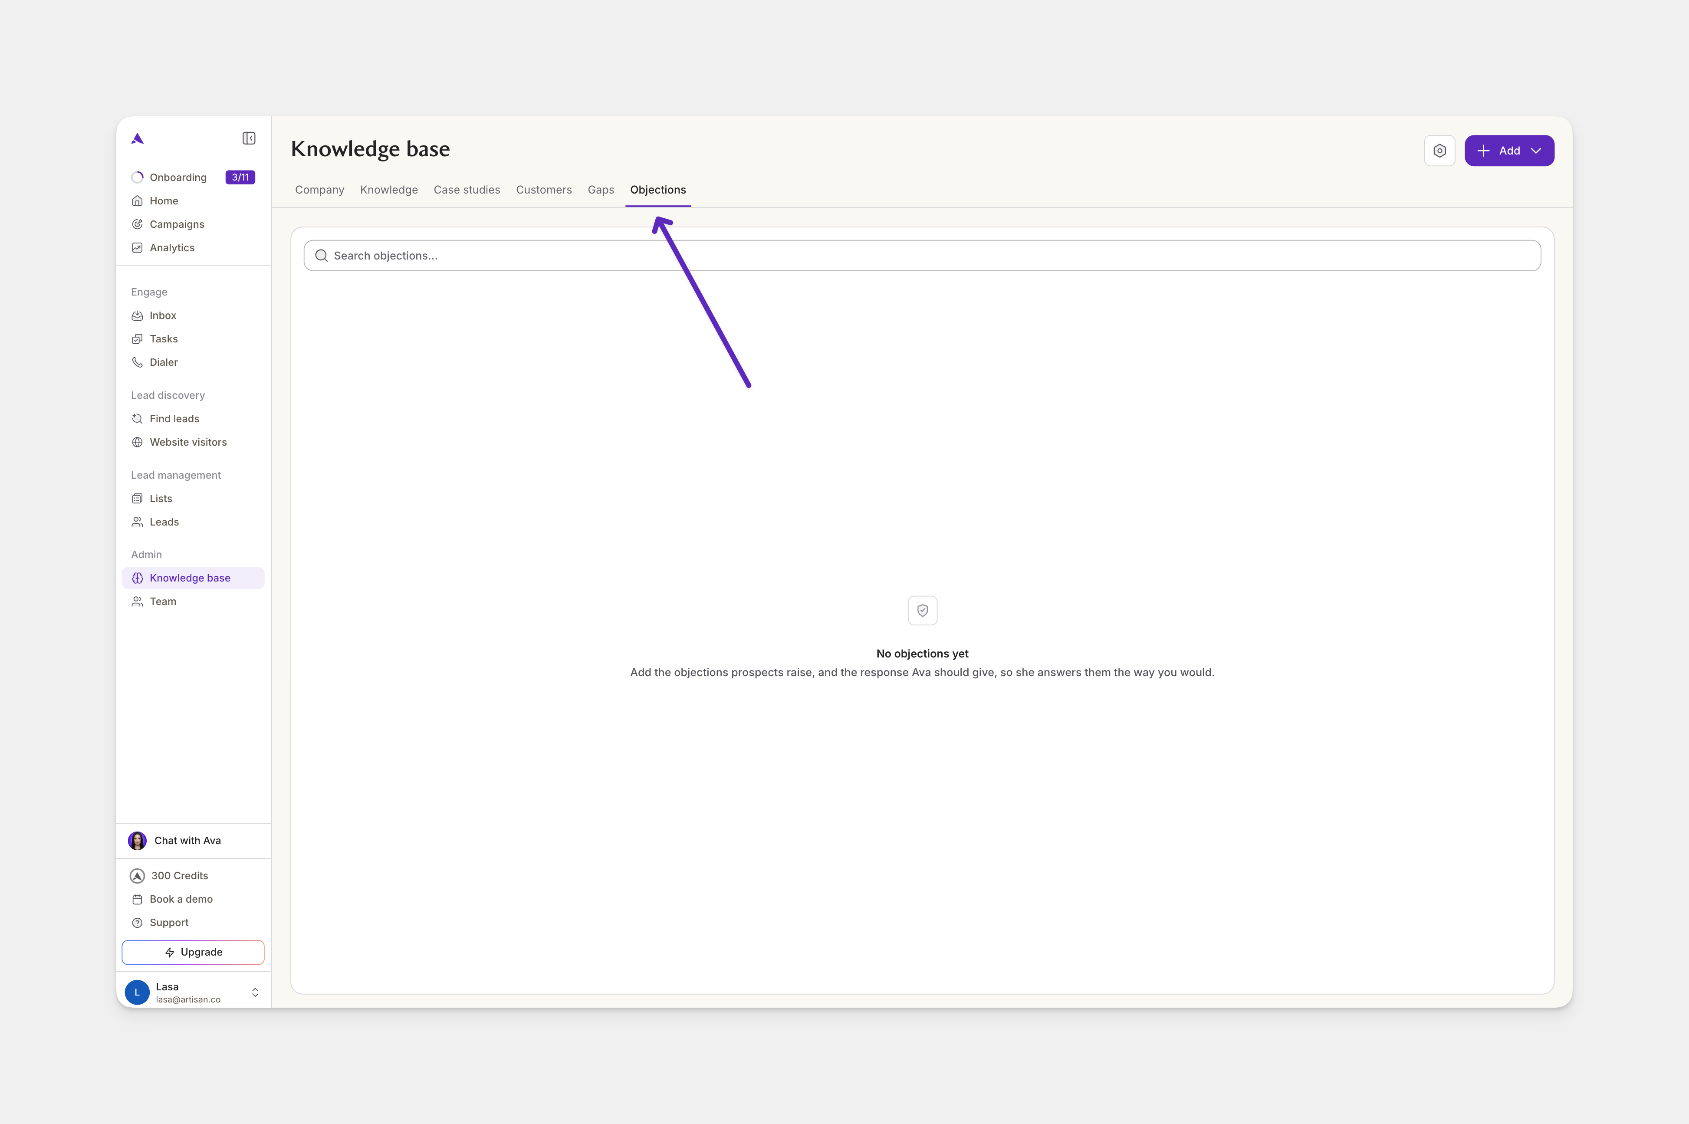
Task: Open Team settings
Action: click(193, 601)
